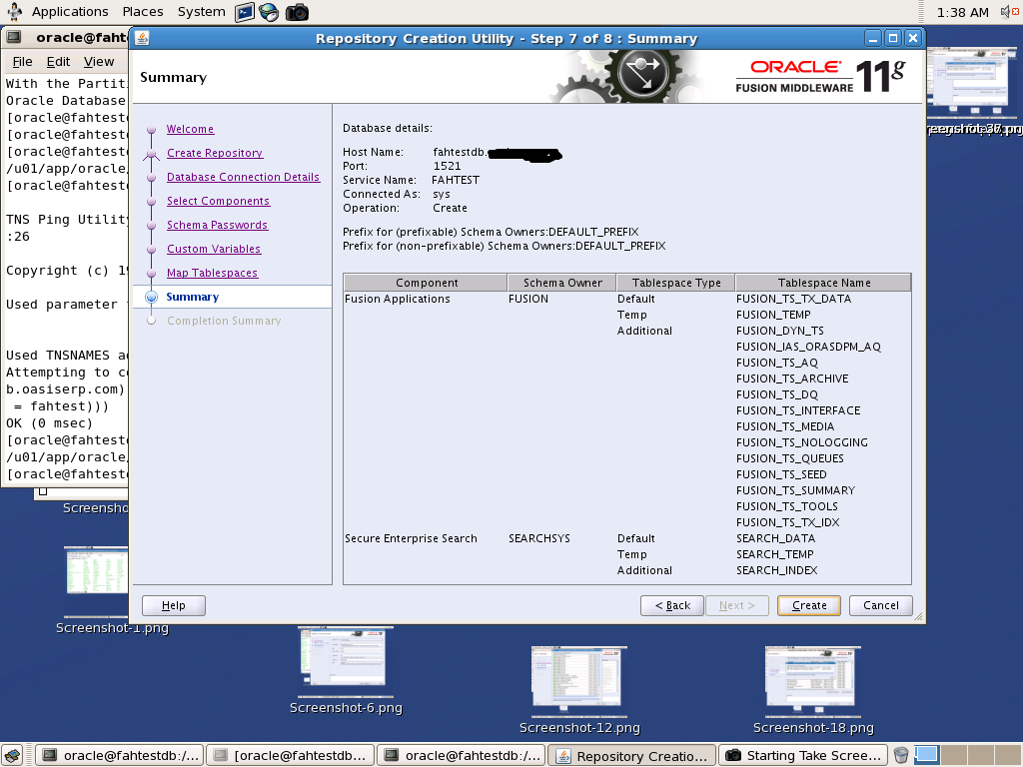Launch the web browser globe icon
1023x767 pixels.
click(x=268, y=12)
